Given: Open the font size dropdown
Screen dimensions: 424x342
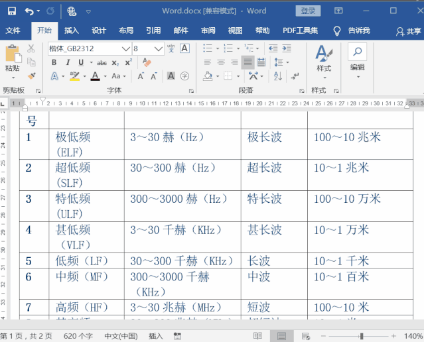Looking at the screenshot, I should pos(159,48).
